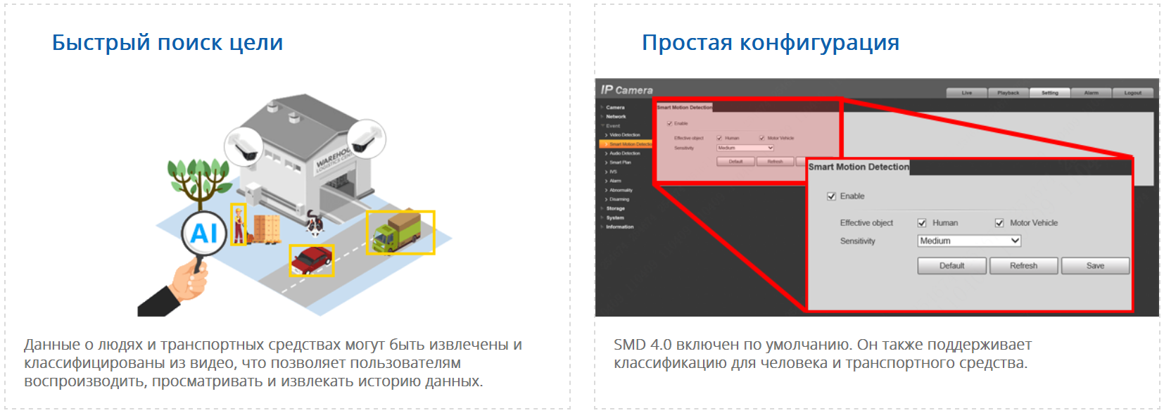
Task: Select Audio Detection in the sidebar
Action: (624, 153)
